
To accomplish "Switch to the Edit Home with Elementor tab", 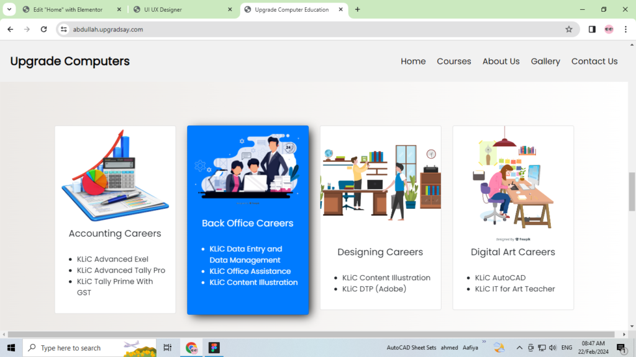I will [x=68, y=9].
